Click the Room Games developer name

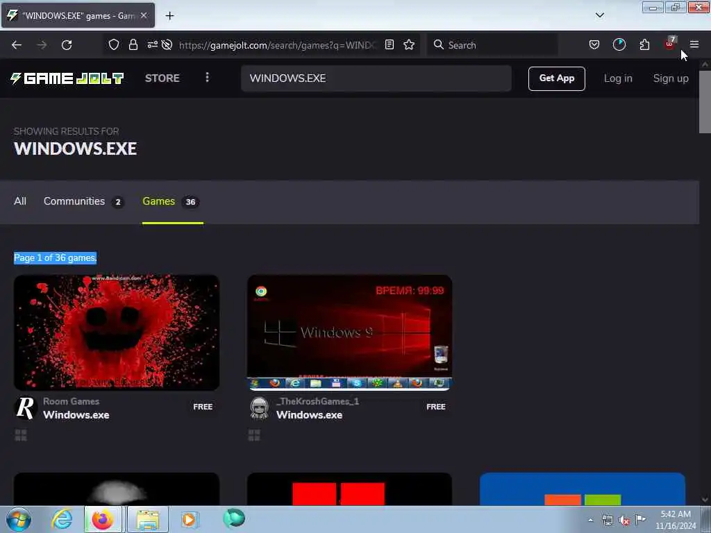click(72, 401)
